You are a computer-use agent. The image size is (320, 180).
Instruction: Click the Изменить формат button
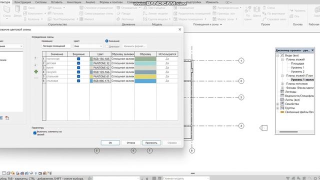point(134,46)
